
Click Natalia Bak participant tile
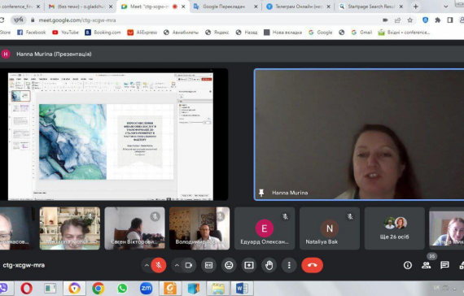pyautogui.click(x=330, y=229)
